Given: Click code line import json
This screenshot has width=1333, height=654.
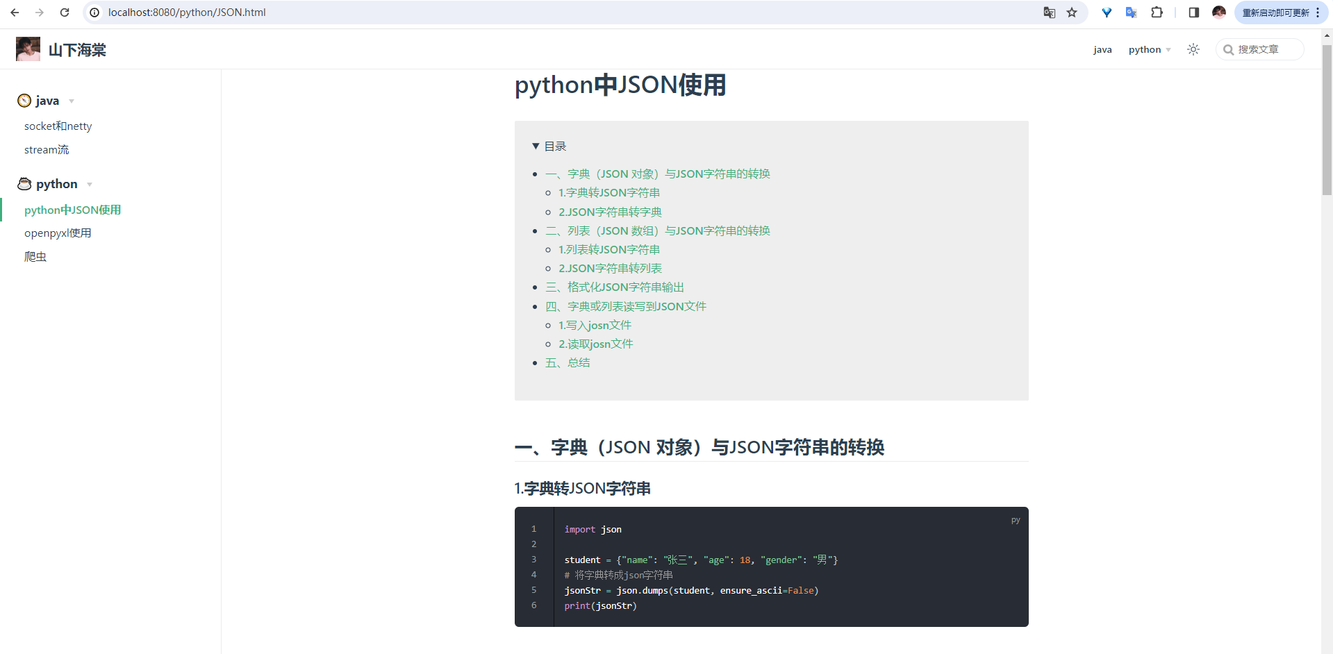Looking at the screenshot, I should coord(593,530).
